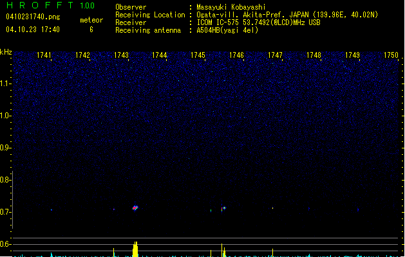
Task: Click the 0.7 kHz axis label
Action: click(5, 212)
